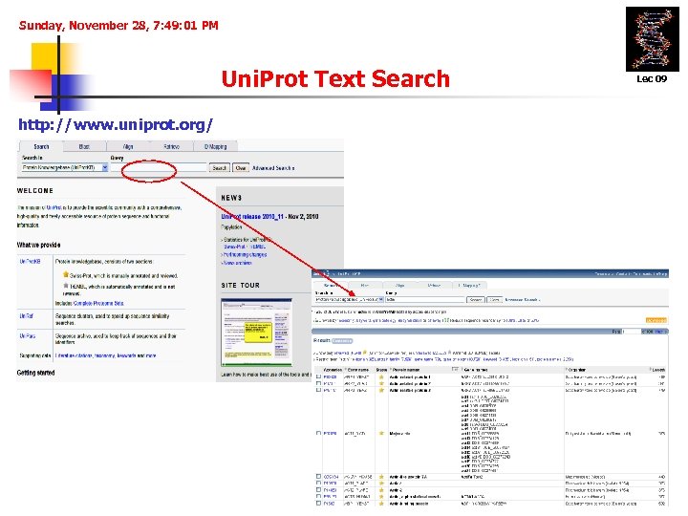Viewport: 688px width, 516px height.
Task: Select the alpha skeletal muscle row checkbox
Action: point(318,497)
